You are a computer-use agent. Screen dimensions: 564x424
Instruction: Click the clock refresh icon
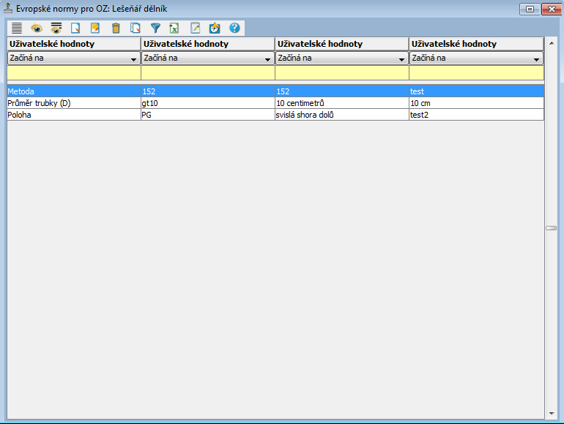(215, 29)
